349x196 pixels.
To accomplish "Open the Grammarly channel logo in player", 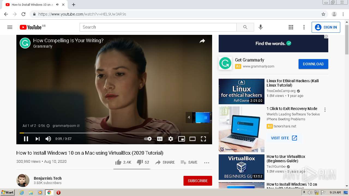I will point(25,43).
